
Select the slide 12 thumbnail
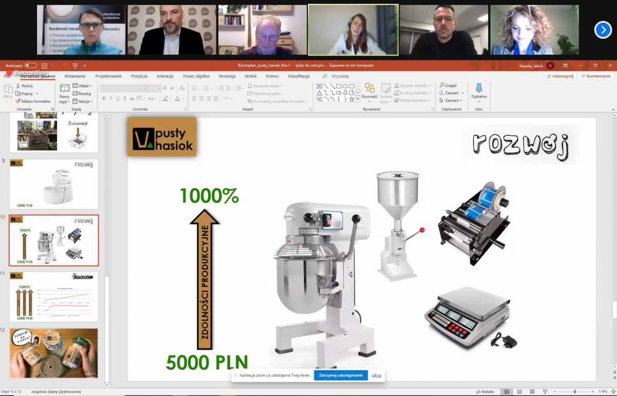[x=53, y=353]
